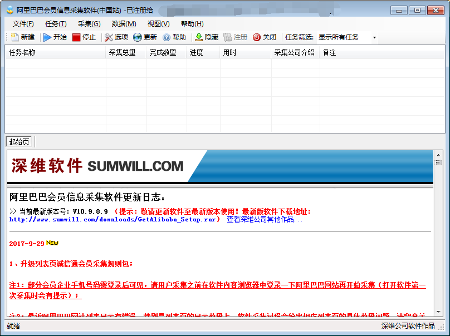Start tasks with the 开始 play icon
The width and height of the screenshot is (450, 336).
(47, 37)
